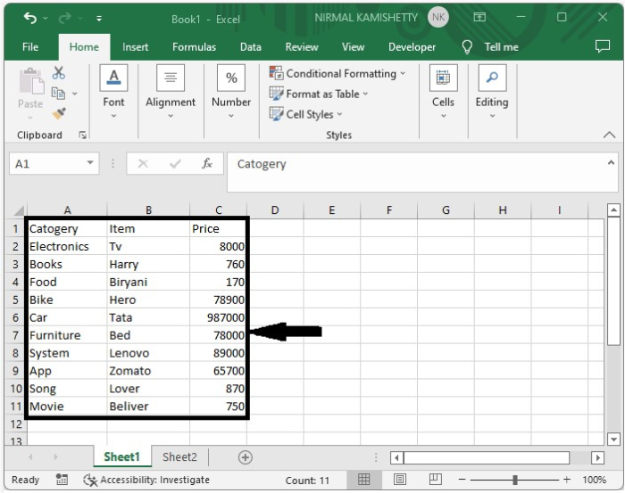
Task: Click the Cut scissors icon
Action: click(x=59, y=73)
